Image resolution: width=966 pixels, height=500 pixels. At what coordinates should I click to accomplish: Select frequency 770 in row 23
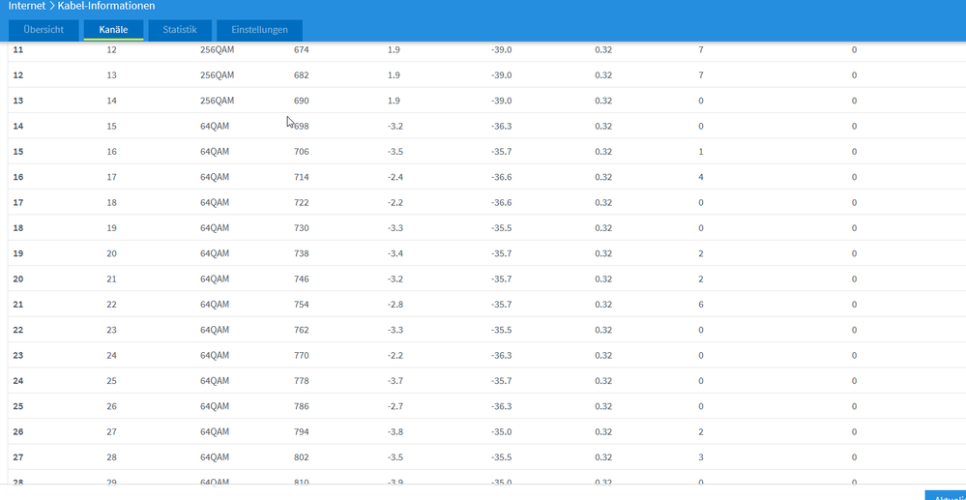tap(302, 356)
